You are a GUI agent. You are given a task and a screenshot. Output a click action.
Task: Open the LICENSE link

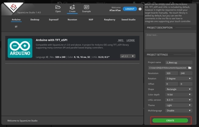(130, 40)
